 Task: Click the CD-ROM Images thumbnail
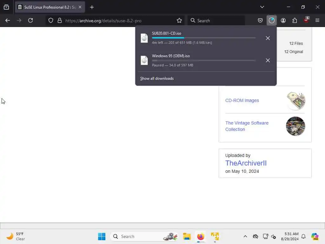(x=296, y=101)
